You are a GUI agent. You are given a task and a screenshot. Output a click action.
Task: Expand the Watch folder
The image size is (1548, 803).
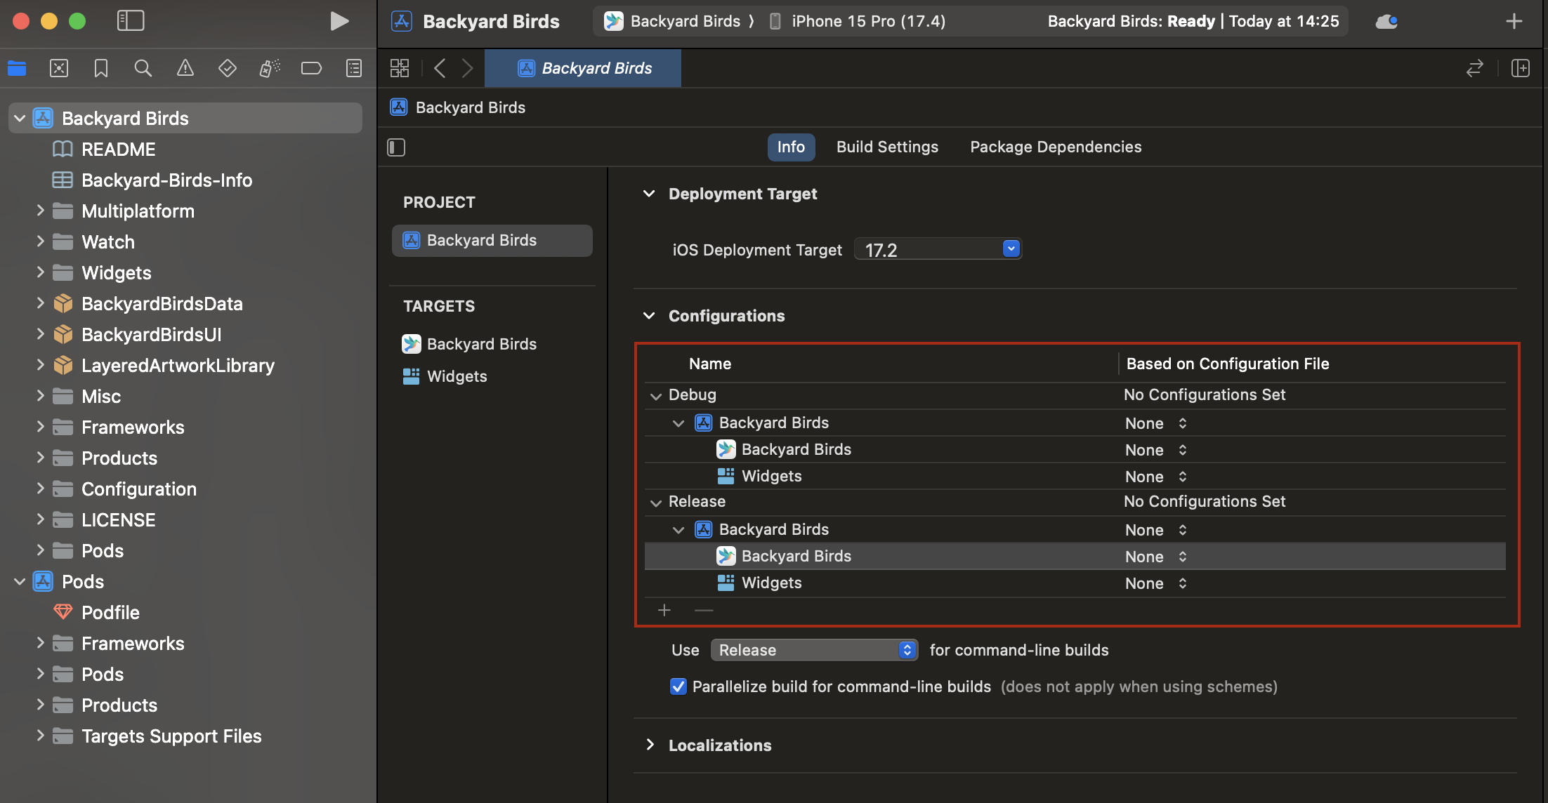coord(40,241)
